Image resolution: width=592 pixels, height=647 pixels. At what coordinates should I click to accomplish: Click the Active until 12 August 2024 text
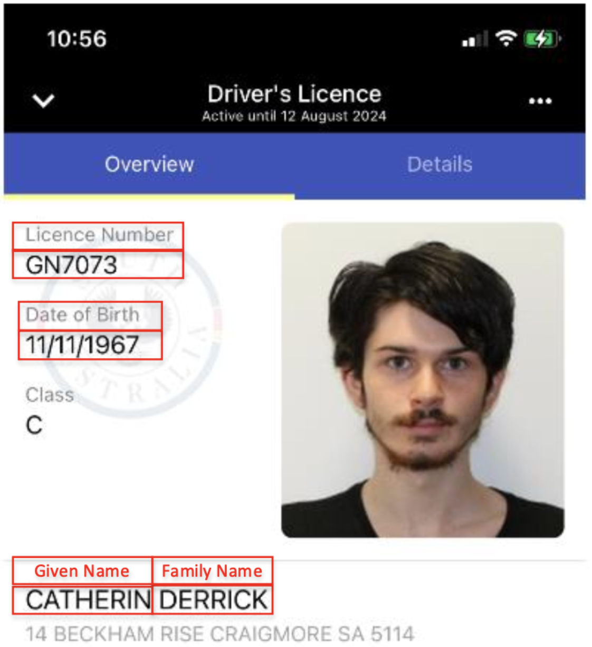point(294,116)
